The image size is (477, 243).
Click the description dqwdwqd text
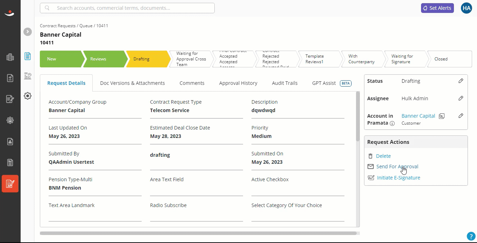point(263,110)
